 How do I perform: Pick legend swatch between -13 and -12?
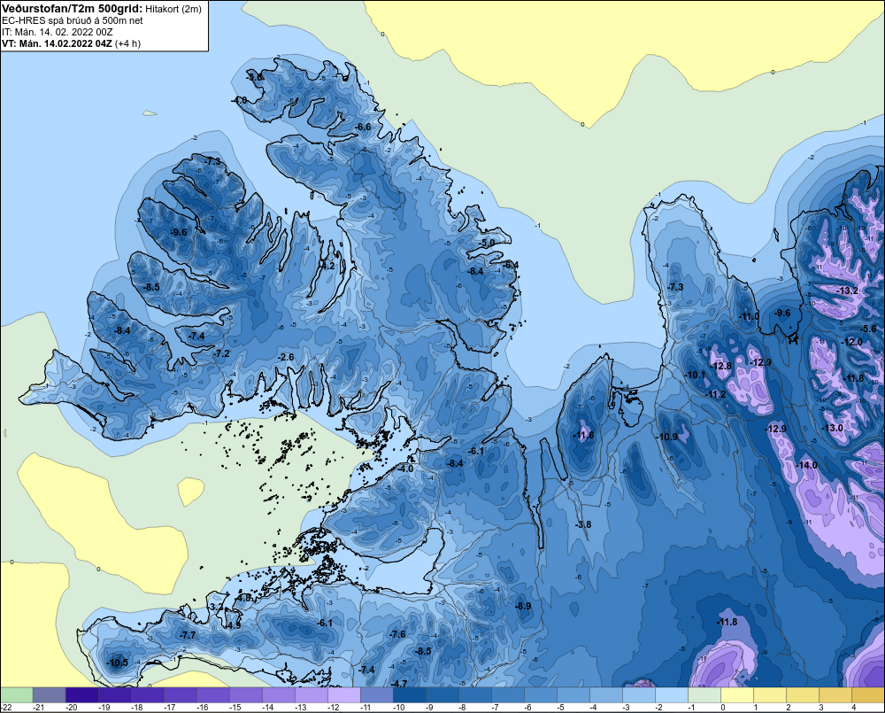pos(312,695)
